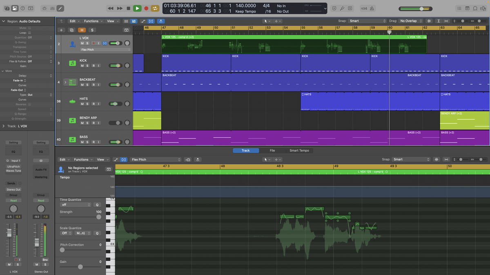Open the editor Flex Pitch algorithm dropdown
Viewport: 490px width, 275px height.
[x=156, y=160]
